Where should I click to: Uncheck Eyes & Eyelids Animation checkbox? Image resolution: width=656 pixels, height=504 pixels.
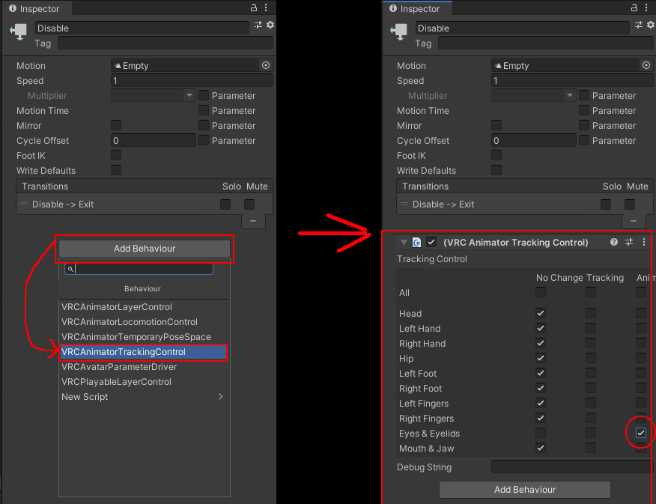pos(641,433)
